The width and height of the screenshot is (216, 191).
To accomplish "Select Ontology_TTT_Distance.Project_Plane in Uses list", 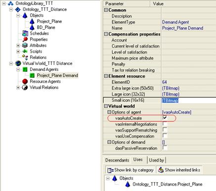I will (168, 184).
